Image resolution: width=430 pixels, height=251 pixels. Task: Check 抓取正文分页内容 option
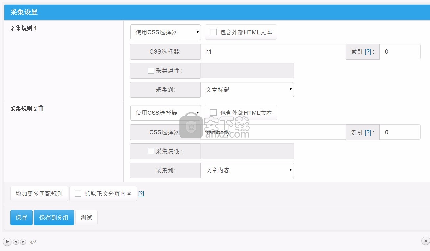78,193
